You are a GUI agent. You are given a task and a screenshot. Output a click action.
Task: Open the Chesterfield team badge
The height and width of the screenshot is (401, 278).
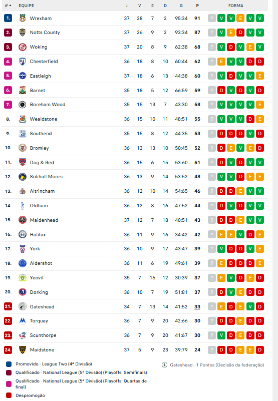tap(23, 62)
